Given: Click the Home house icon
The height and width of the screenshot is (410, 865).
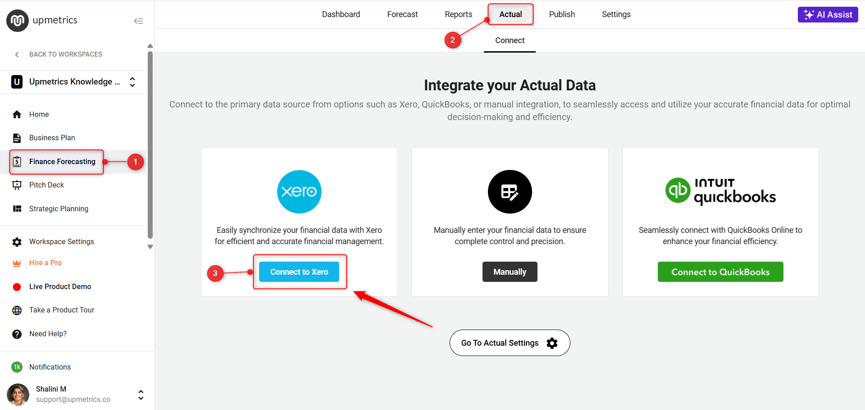Looking at the screenshot, I should pos(17,115).
